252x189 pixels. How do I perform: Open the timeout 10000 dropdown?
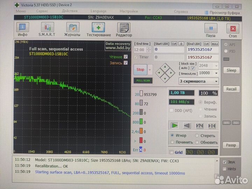[216, 73]
